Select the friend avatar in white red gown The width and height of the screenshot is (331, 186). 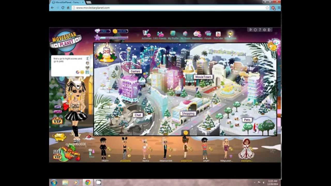(x=246, y=148)
